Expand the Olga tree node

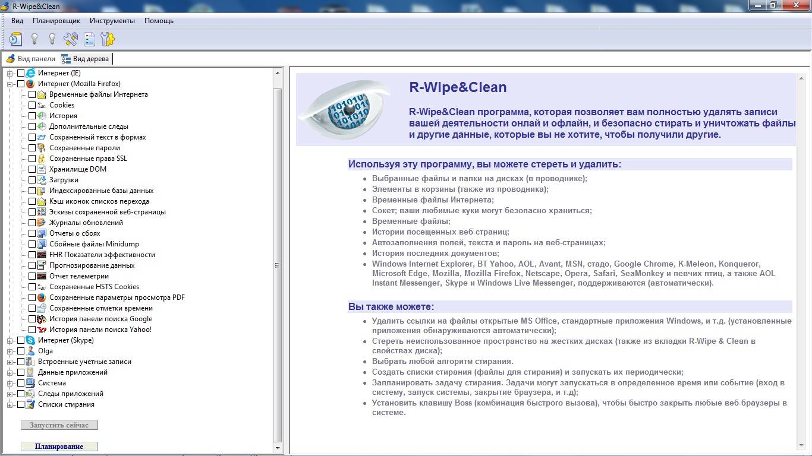tap(10, 351)
